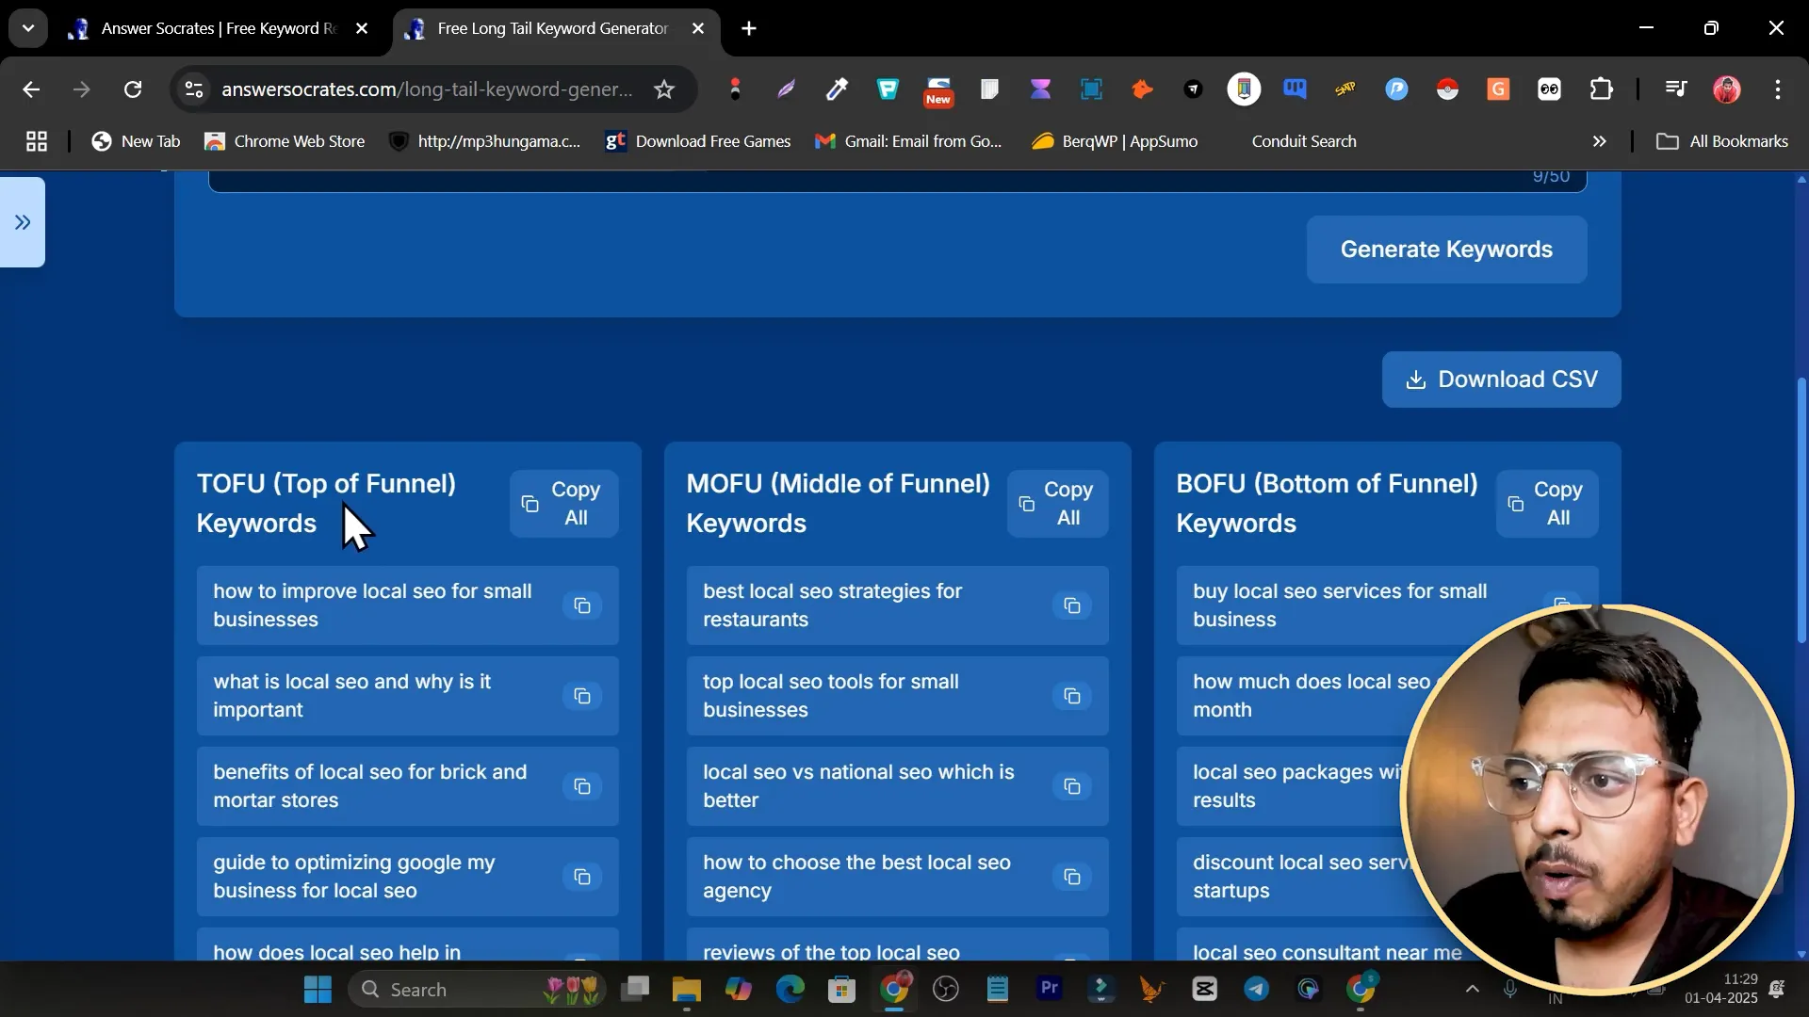Copy keyword 'benefits of local seo for brick and mortar'

pyautogui.click(x=582, y=786)
